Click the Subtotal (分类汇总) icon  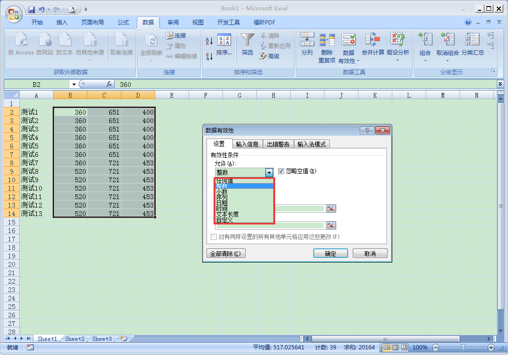472,44
